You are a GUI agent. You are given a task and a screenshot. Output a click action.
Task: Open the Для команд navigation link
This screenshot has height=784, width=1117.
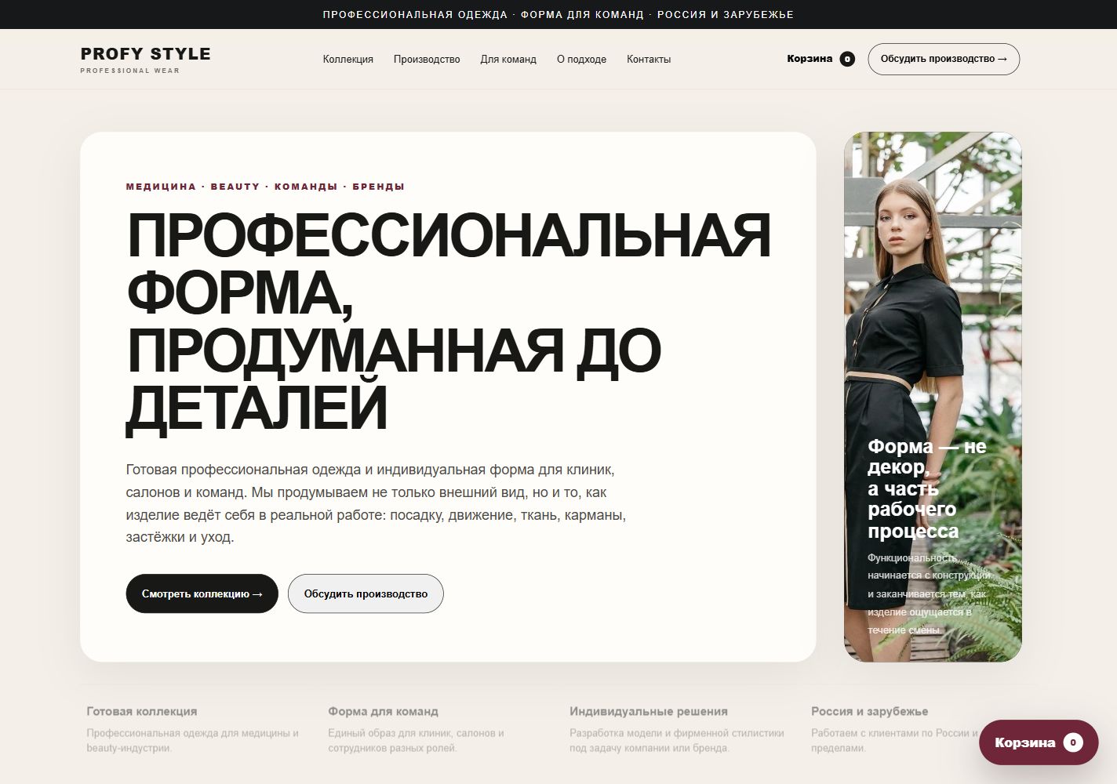tap(508, 59)
